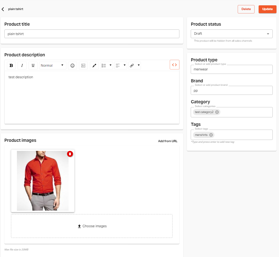
Task: Go back using the arrow icon
Action: 3,9
